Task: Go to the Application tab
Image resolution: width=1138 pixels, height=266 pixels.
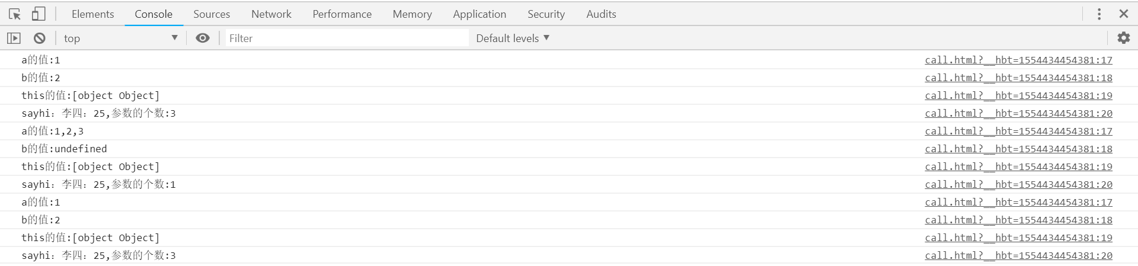Action: point(480,14)
